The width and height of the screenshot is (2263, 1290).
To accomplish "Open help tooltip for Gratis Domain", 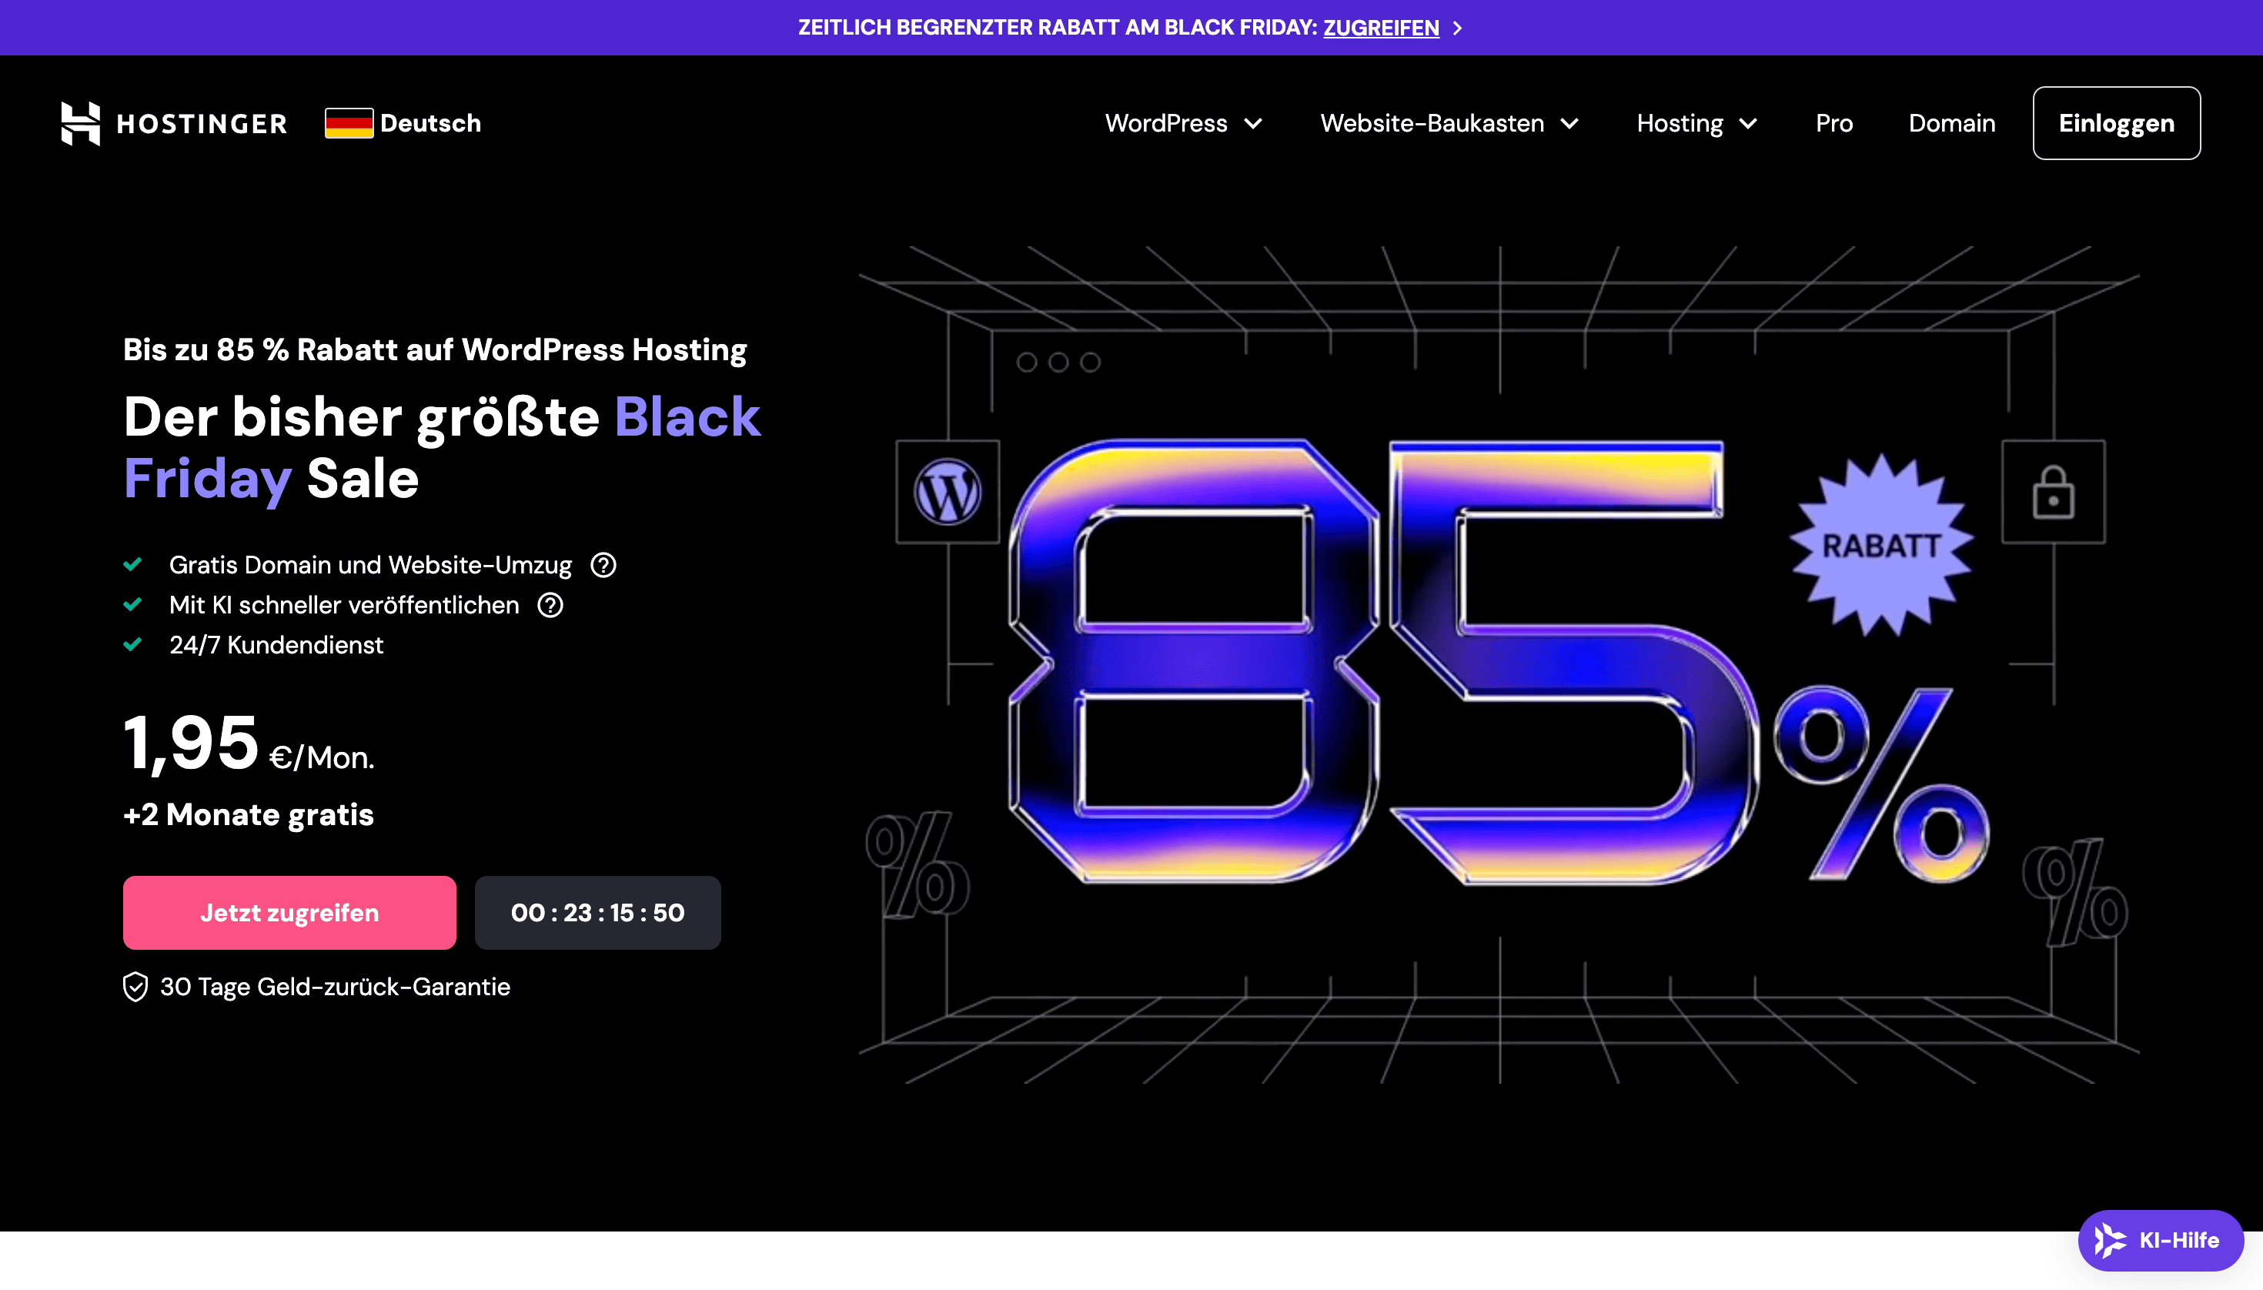I will 603,564.
